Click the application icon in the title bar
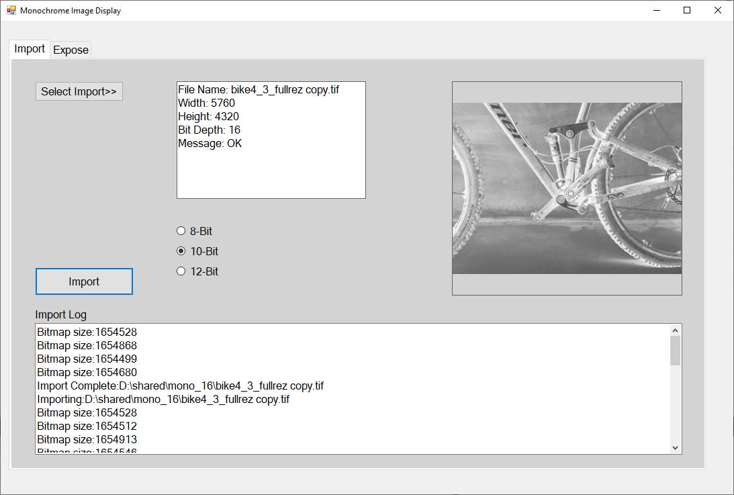The image size is (734, 495). coord(11,10)
